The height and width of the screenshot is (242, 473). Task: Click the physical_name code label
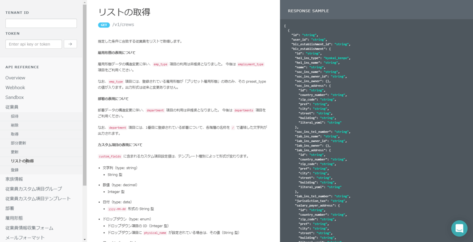tap(155, 233)
